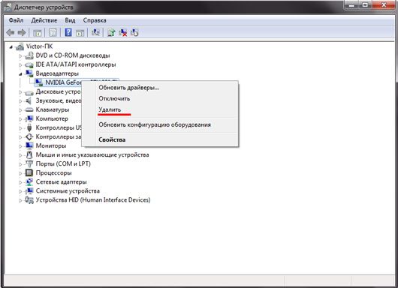Click the Forward arrow toolbar icon

[x=22, y=32]
